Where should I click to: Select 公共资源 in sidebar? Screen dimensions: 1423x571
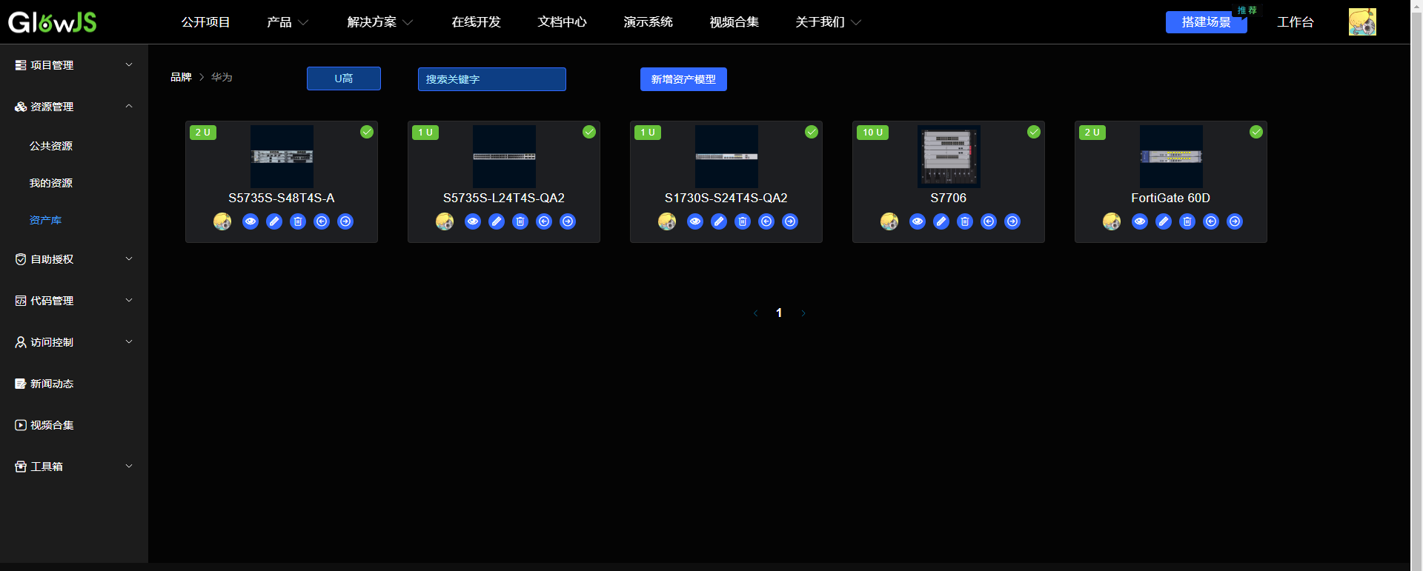click(51, 146)
